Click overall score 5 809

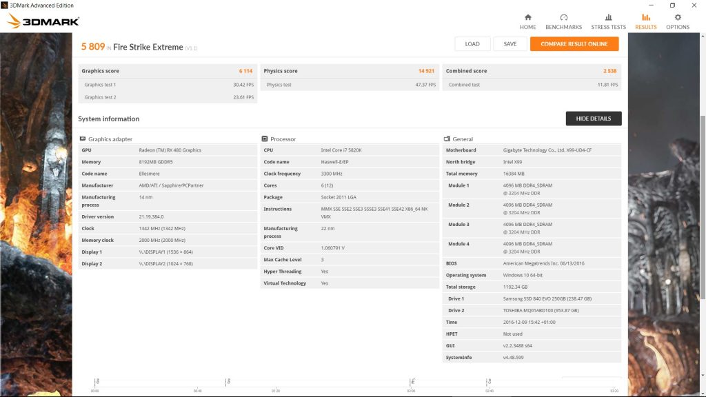(x=93, y=47)
